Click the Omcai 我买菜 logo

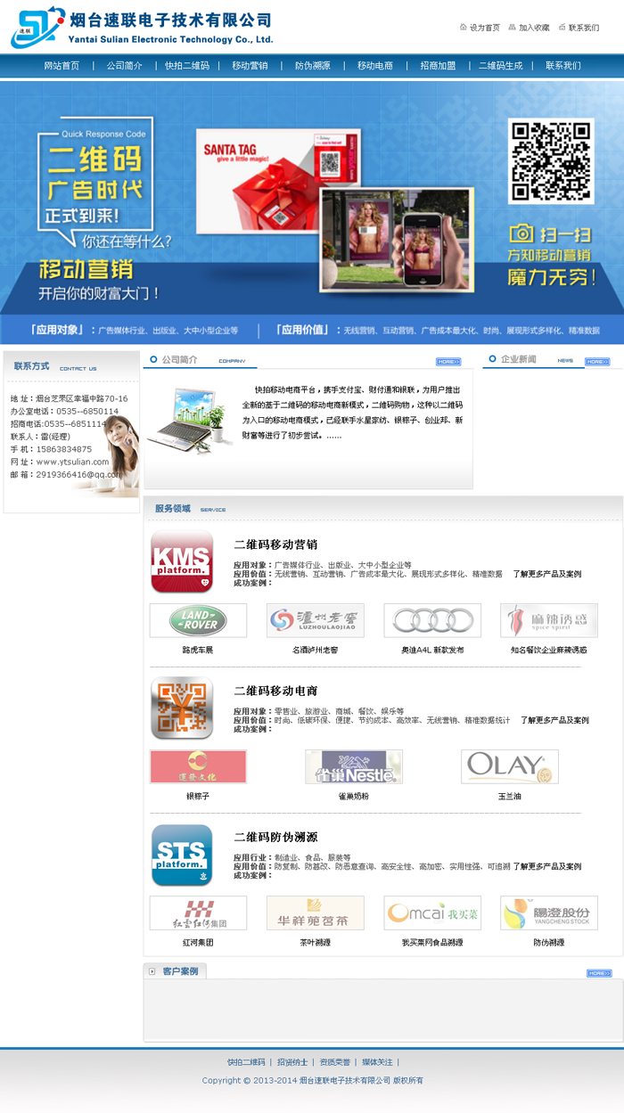click(x=432, y=913)
